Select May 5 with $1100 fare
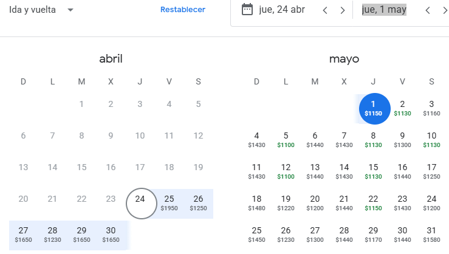Screen dimensions: 449x254 click(286, 139)
